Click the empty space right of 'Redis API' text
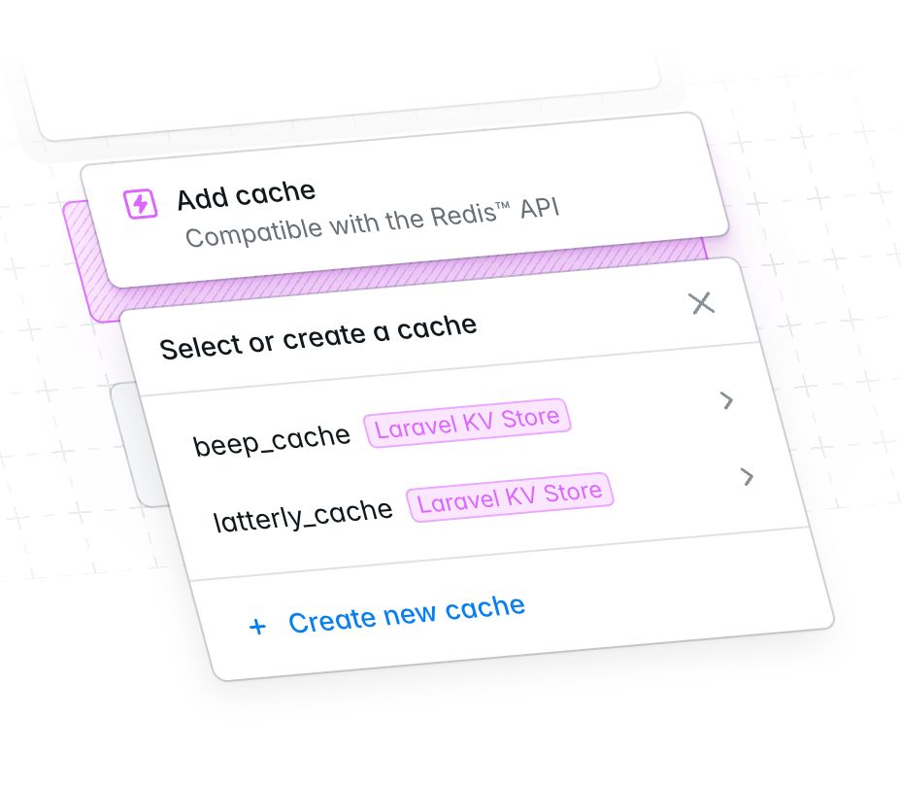Viewport: 901px width, 787px height. [638, 201]
